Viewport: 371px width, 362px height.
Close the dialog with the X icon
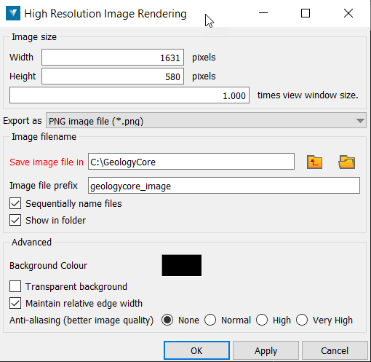coord(348,13)
